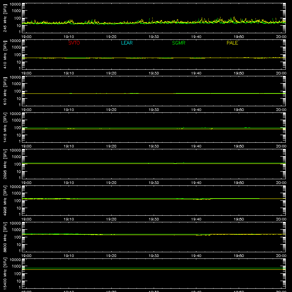Click 19:20 tick below the 410 MHz plot

pyautogui.click(x=111, y=73)
